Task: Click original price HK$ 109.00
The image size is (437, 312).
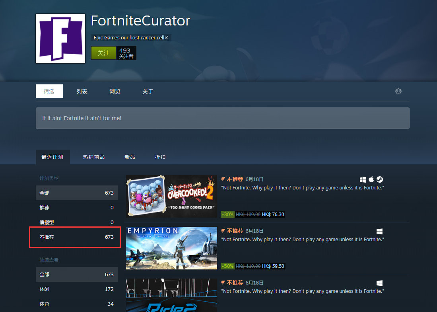Action: click(x=248, y=214)
